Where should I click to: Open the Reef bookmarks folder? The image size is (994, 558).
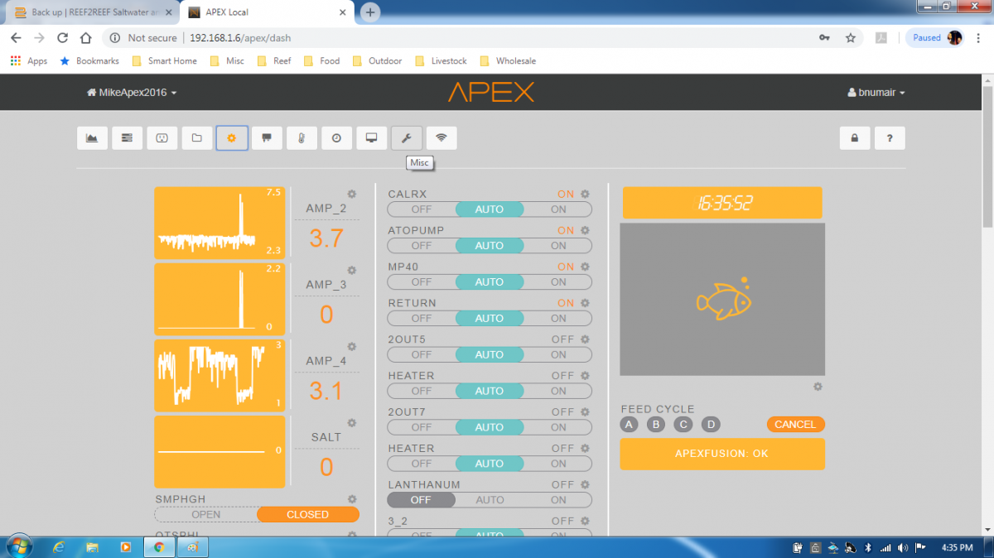coord(274,61)
